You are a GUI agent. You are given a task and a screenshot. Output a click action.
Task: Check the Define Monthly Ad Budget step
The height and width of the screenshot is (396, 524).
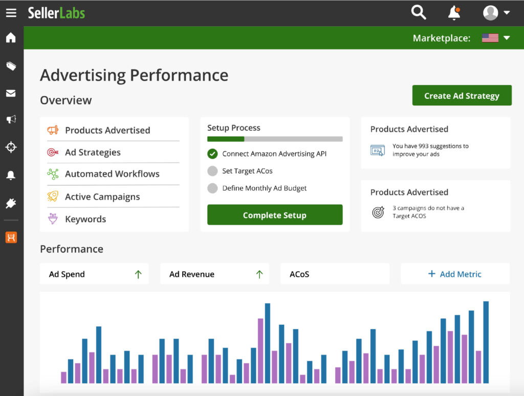(212, 188)
